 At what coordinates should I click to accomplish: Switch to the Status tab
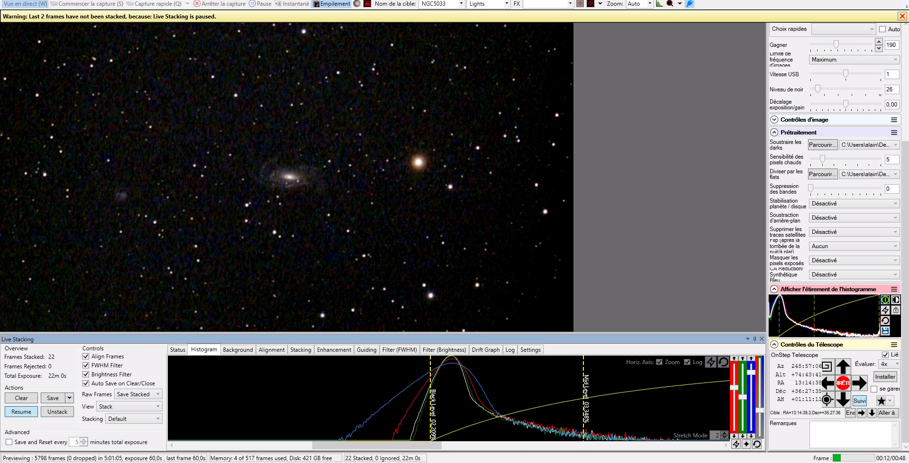(x=178, y=350)
